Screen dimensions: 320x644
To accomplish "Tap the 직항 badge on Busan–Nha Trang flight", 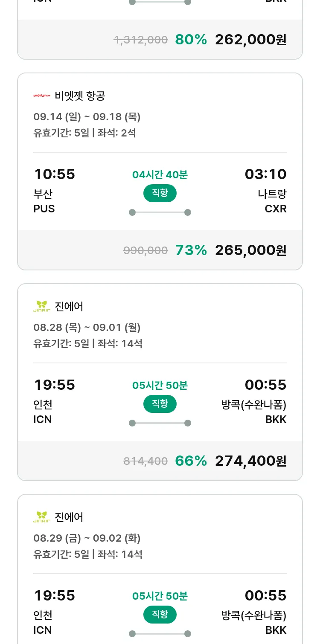I will pos(160,193).
